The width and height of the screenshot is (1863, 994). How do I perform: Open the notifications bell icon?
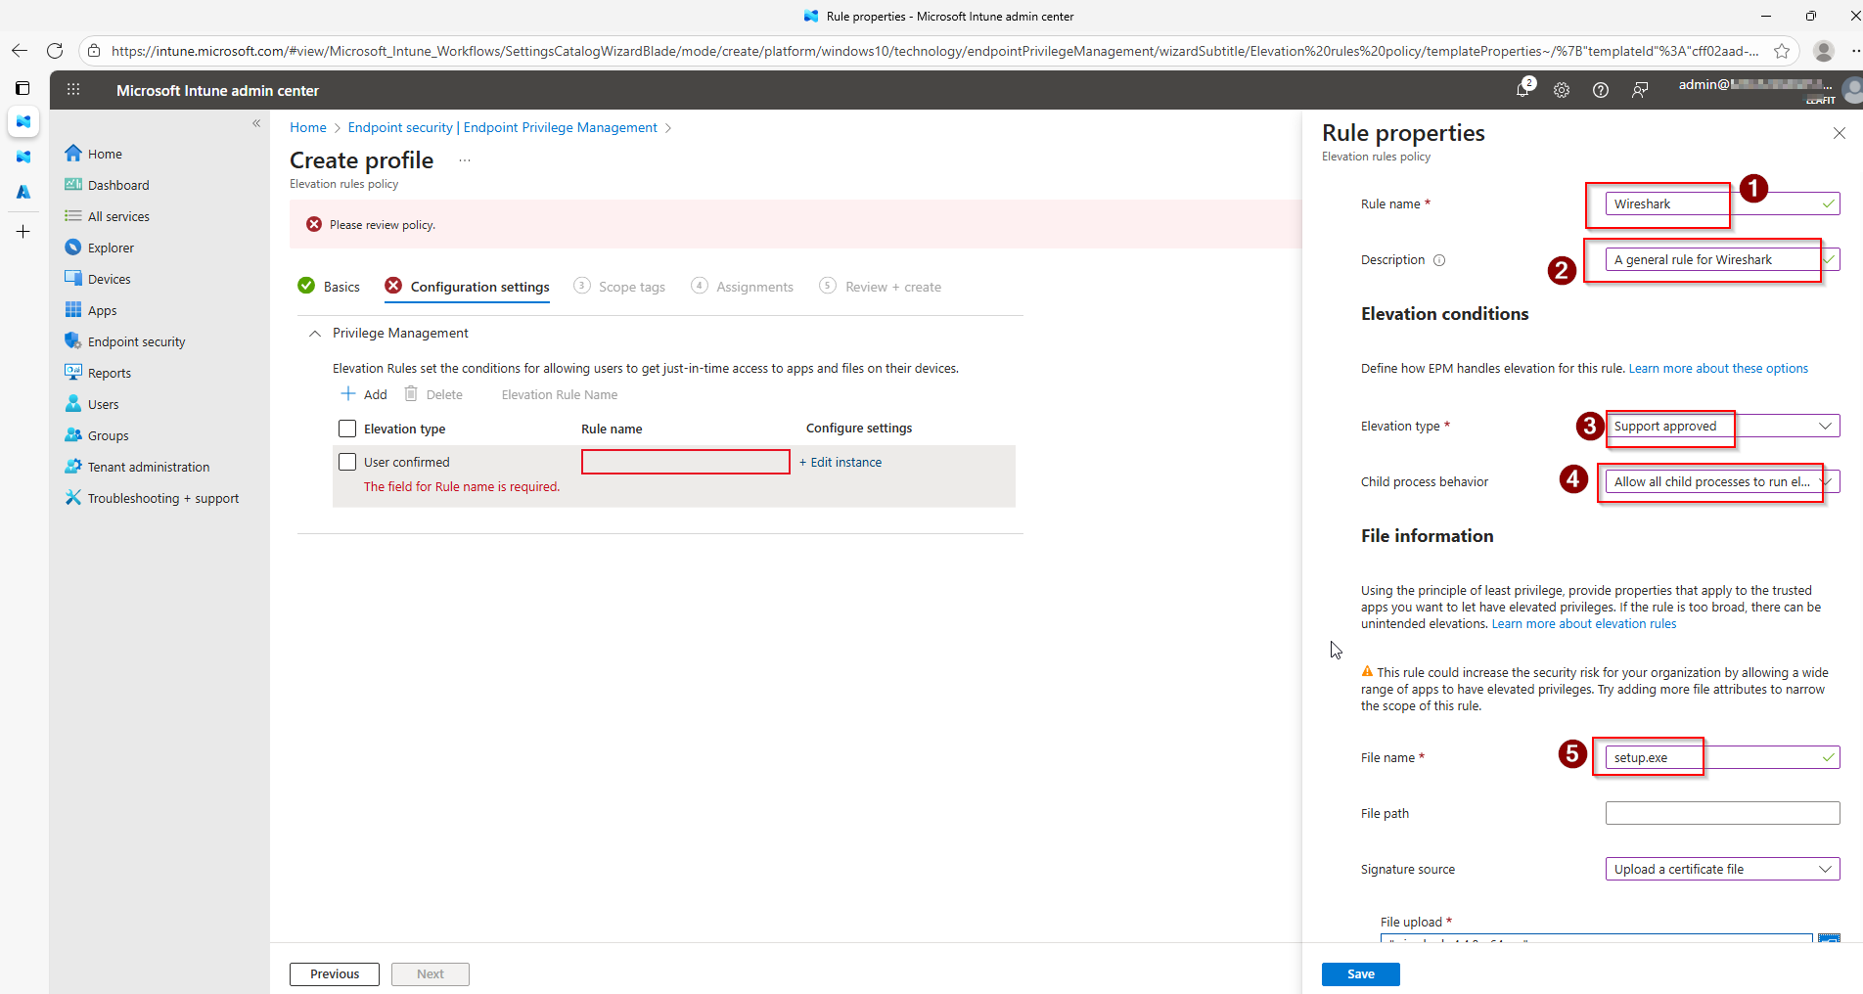(x=1522, y=90)
